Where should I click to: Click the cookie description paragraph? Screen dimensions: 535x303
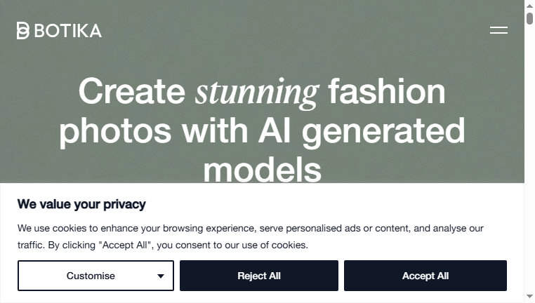251,236
